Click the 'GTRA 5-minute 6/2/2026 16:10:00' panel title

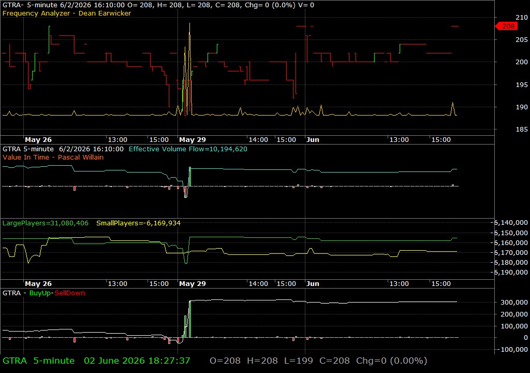(63, 149)
